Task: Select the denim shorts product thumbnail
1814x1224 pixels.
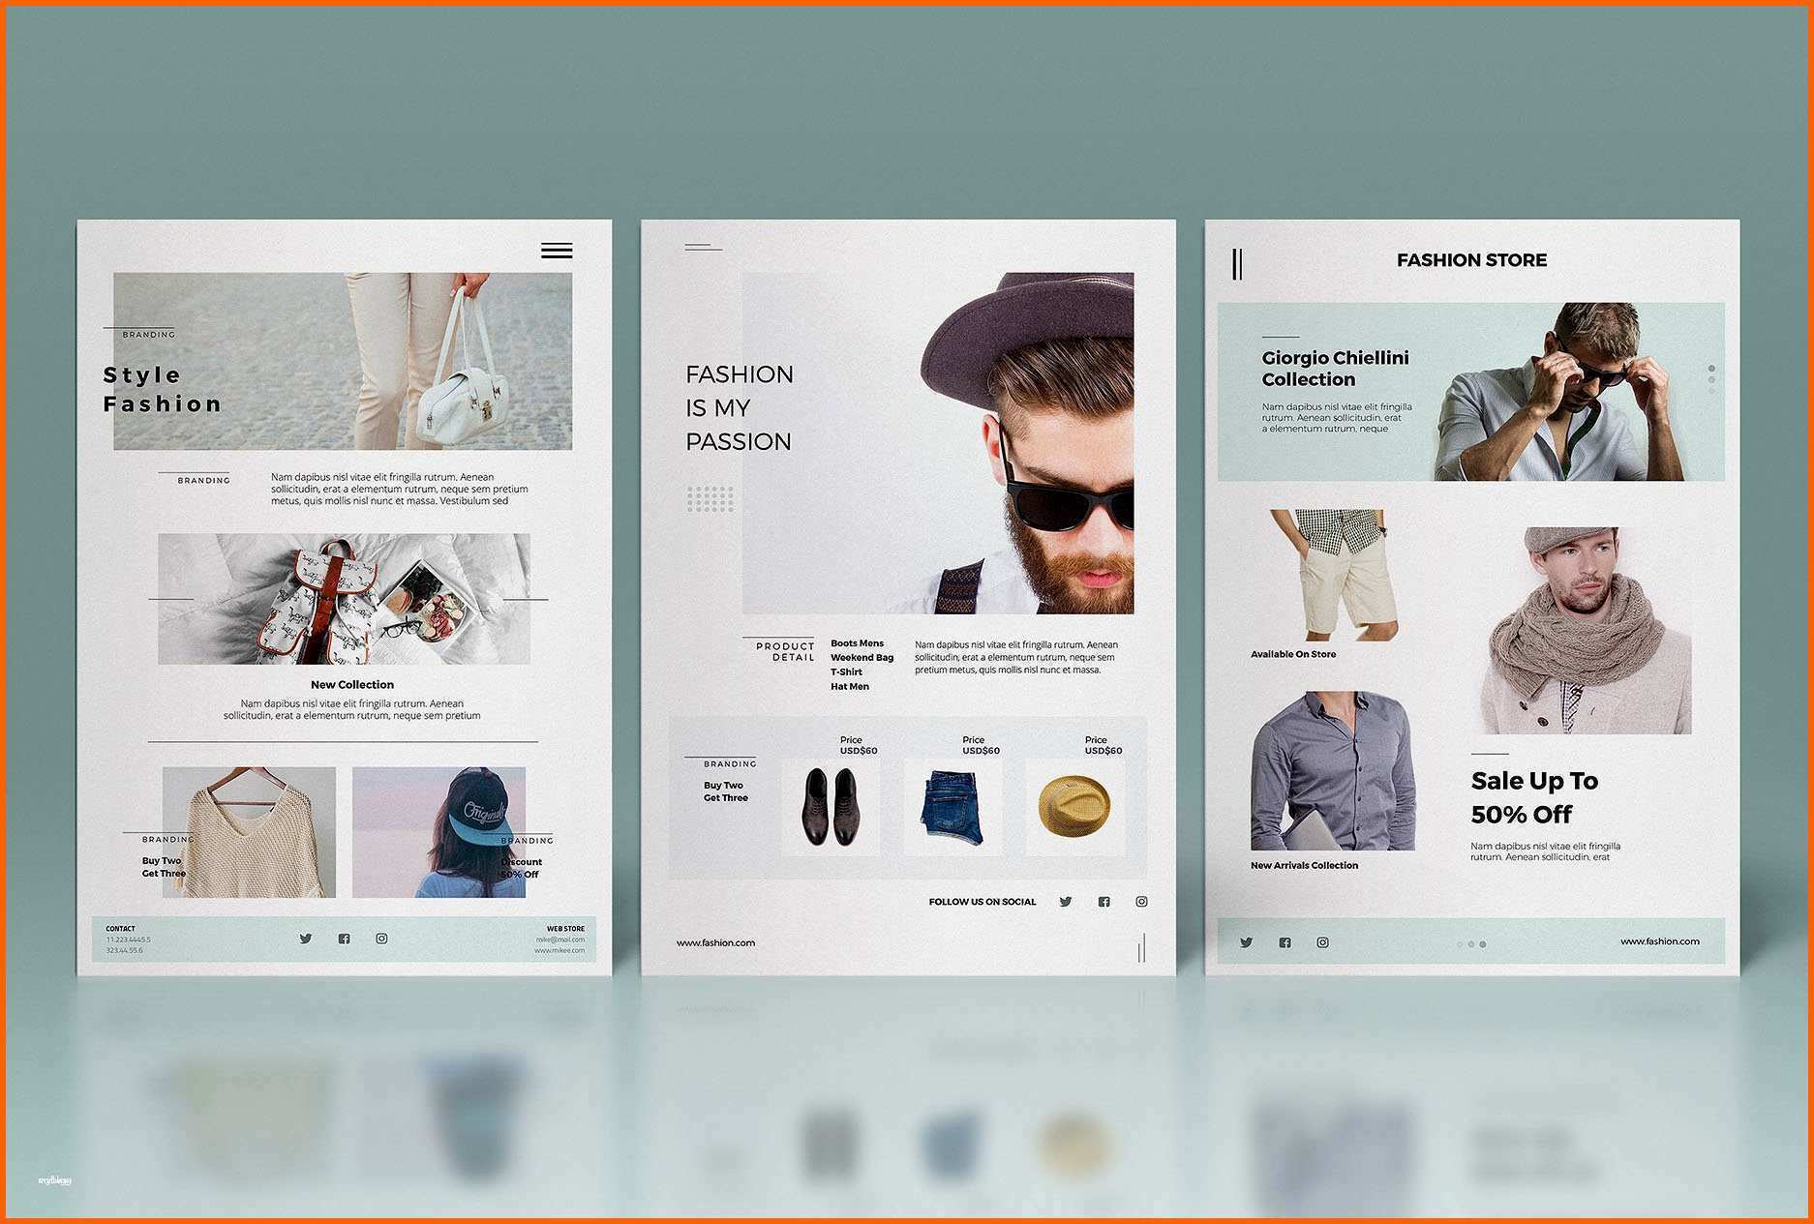Action: point(952,807)
